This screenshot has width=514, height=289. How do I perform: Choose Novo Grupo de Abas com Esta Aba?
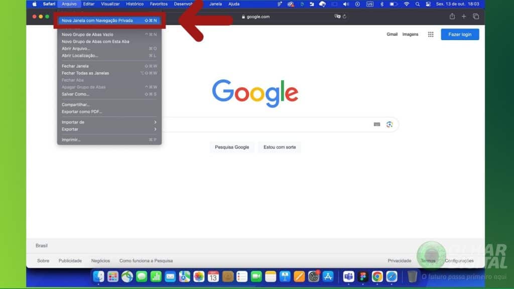109,42
